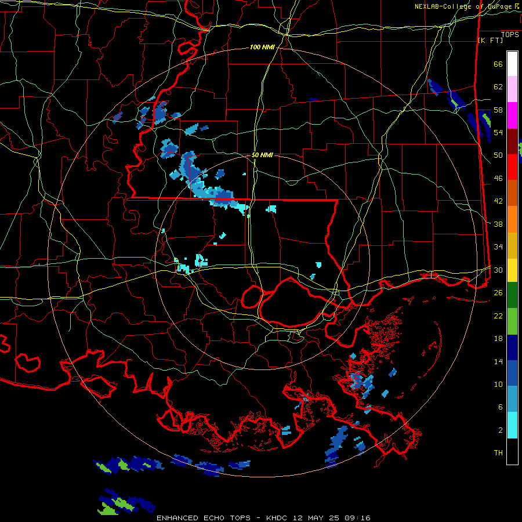Click the KHDC radar site identifier
This screenshot has height=522, width=522.
coord(278,518)
